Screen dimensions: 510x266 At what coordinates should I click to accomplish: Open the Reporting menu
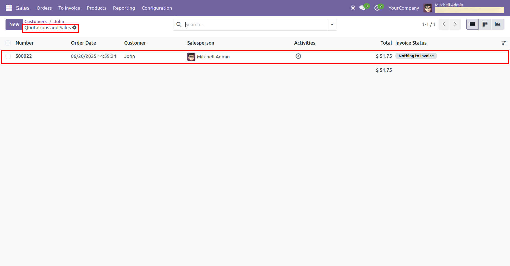(x=124, y=8)
